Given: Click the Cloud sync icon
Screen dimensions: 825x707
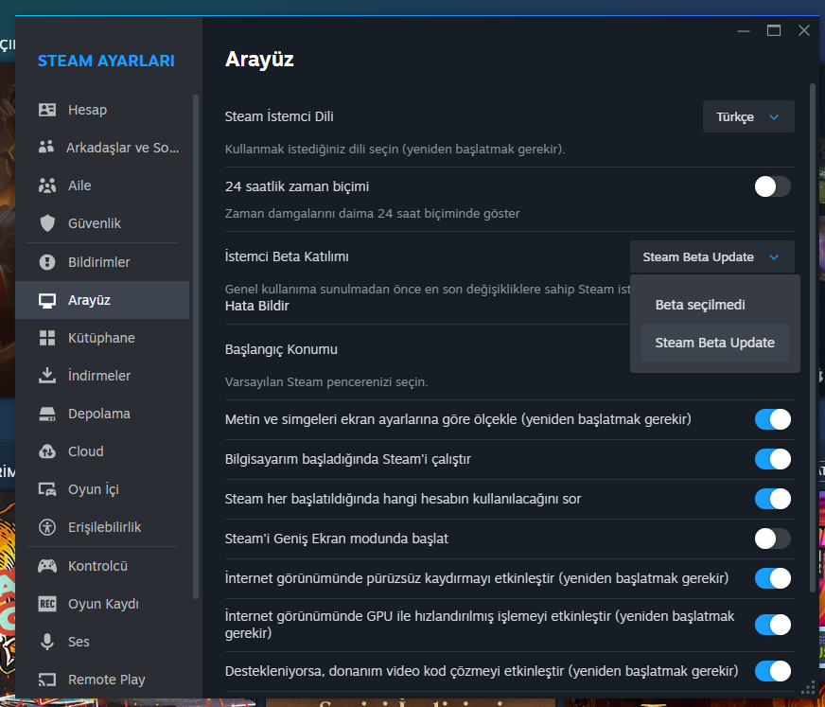Looking at the screenshot, I should click(46, 451).
